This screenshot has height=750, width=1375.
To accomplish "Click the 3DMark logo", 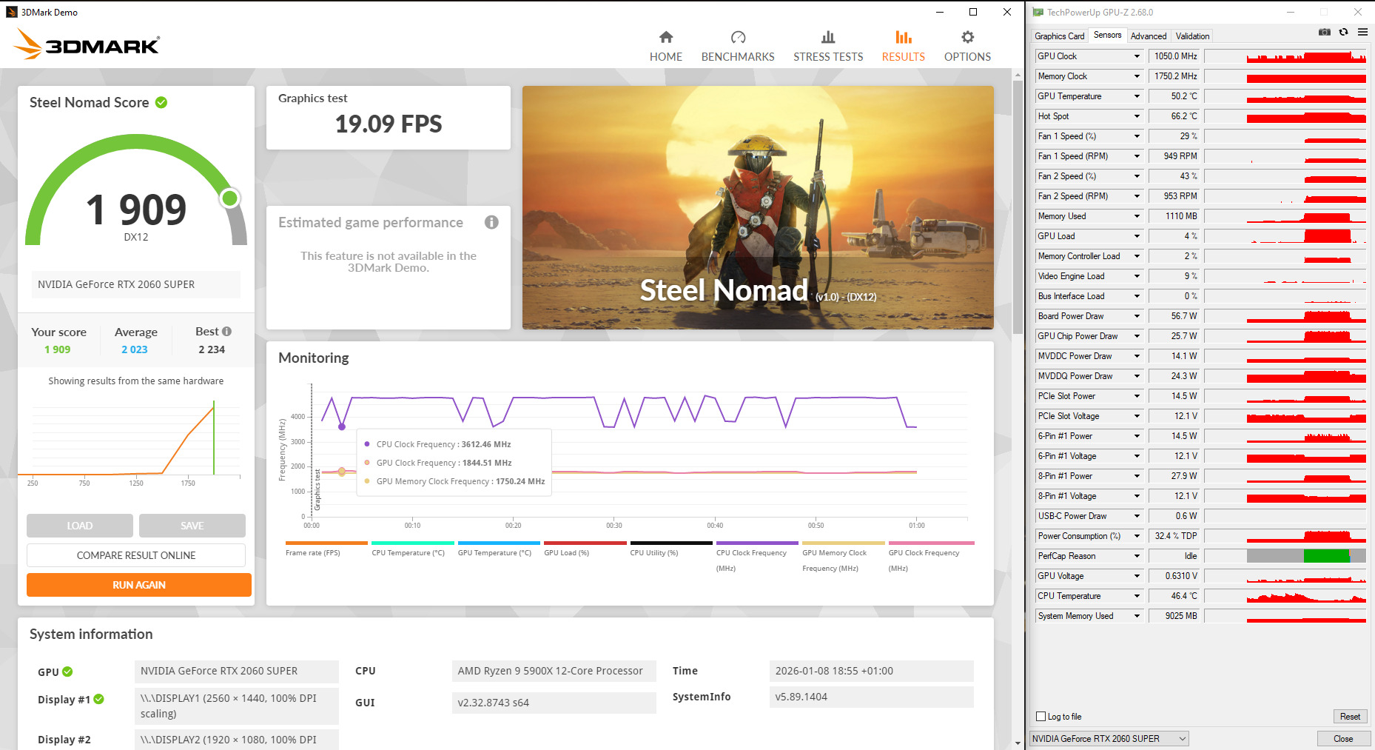I will (87, 44).
